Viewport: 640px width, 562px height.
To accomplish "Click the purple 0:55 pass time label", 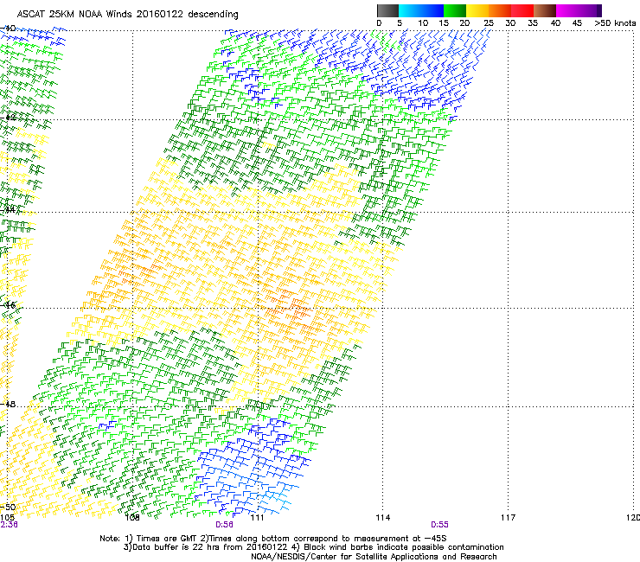I will click(439, 525).
